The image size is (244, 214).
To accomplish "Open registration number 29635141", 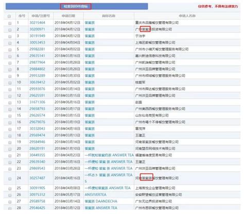I will click(37, 56).
